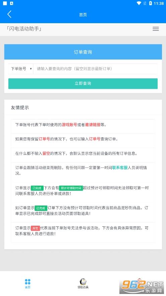The image size is (166, 296).
Task: Click the green 预计可领取时间 tag
Action: point(71,188)
